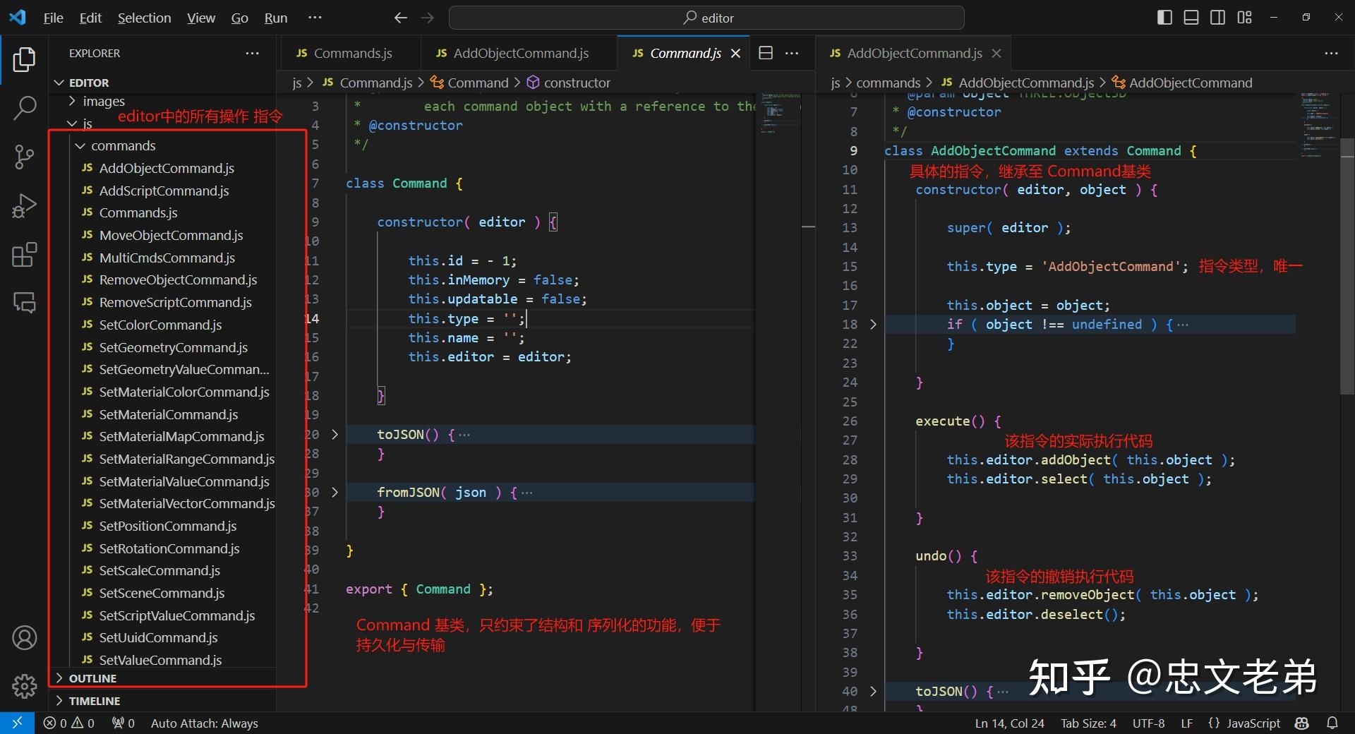Expand the OUTLINE section
The image size is (1355, 734).
92,678
